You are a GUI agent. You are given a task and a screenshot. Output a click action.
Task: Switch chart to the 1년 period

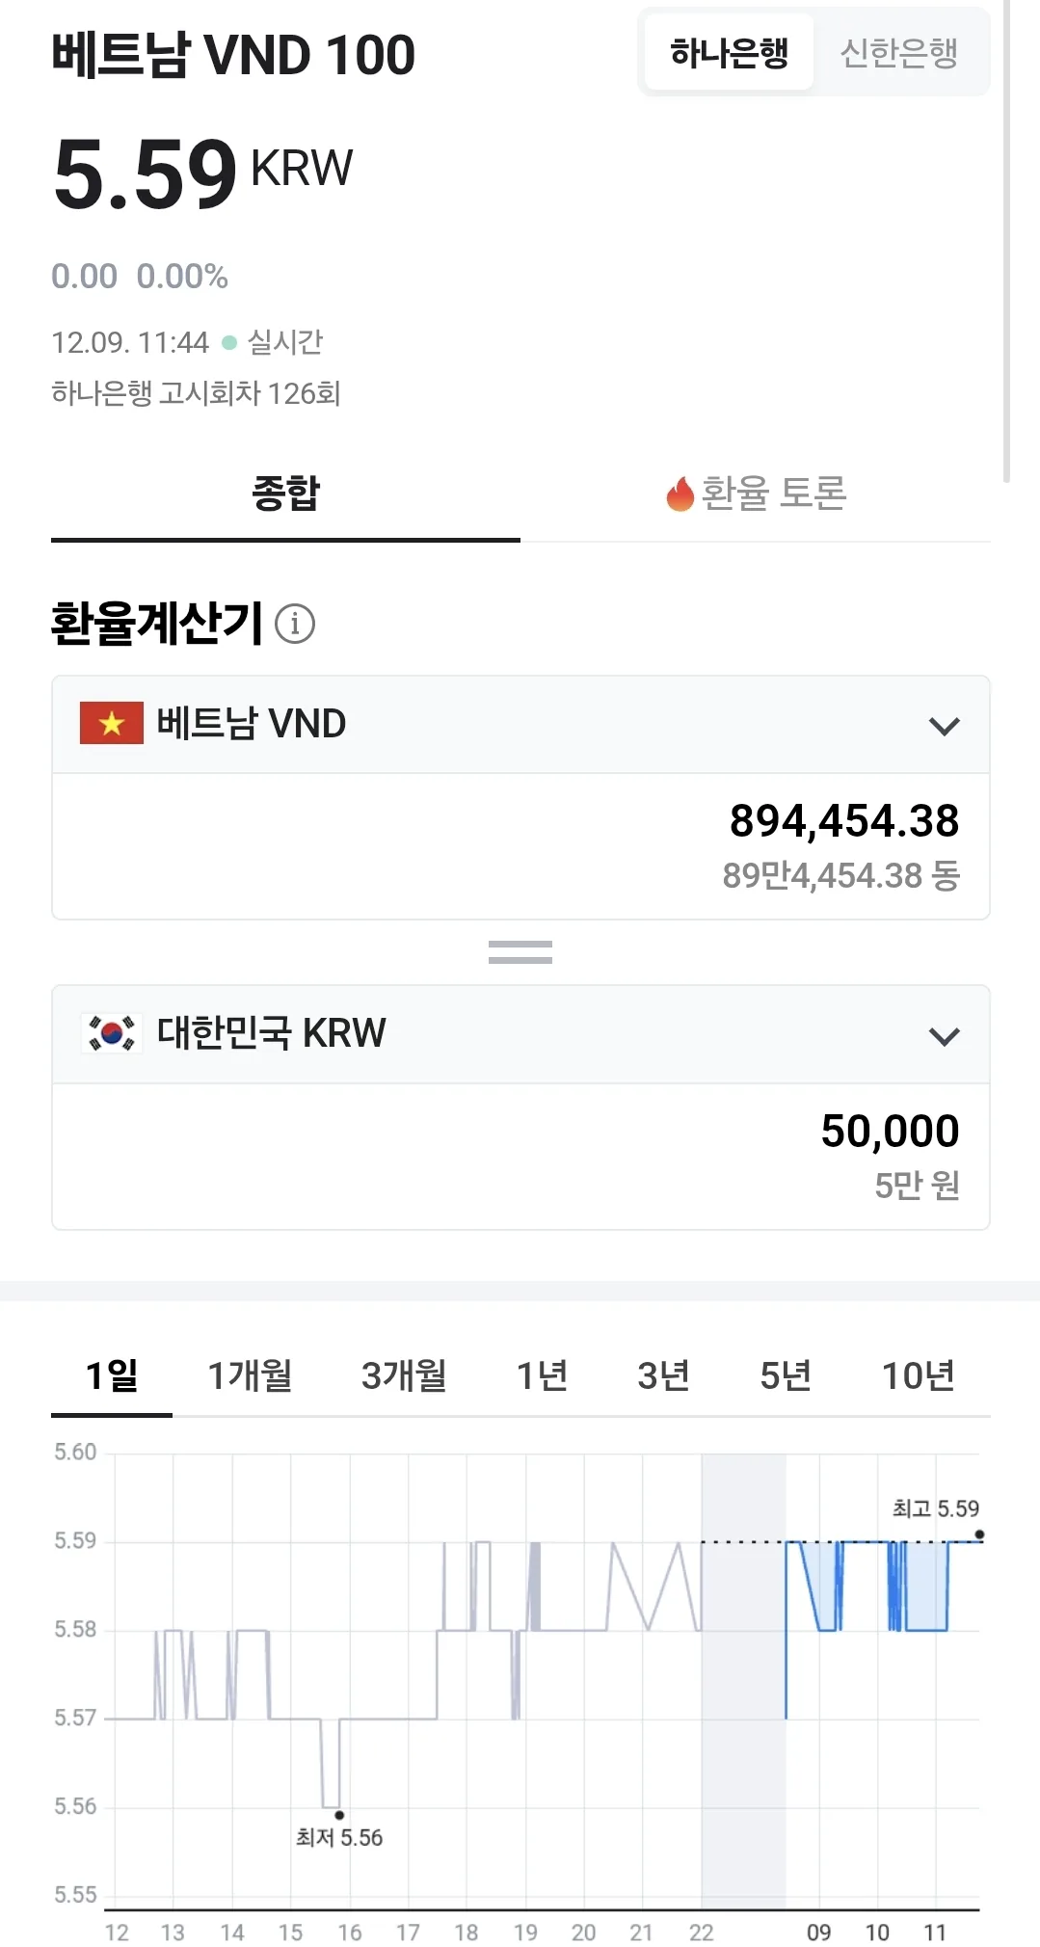[542, 1375]
